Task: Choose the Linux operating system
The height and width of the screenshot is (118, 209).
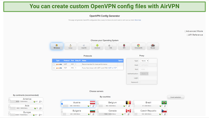Action: pos(70,46)
